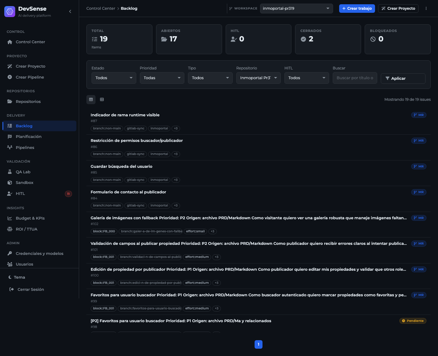The width and height of the screenshot is (438, 356).
Task: Open Budget & KPIs insights
Action: (40, 218)
